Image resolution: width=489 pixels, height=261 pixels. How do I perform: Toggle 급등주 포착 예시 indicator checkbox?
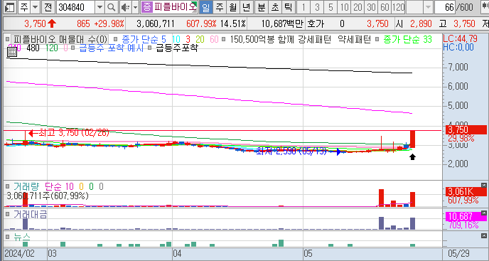[72, 48]
